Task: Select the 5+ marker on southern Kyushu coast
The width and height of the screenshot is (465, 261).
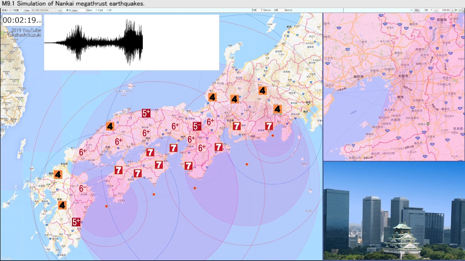Action: tap(76, 222)
